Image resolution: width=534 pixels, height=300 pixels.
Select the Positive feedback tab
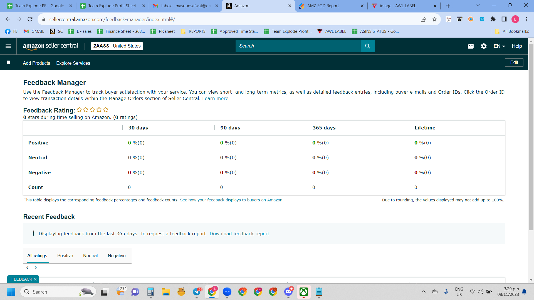(x=65, y=256)
